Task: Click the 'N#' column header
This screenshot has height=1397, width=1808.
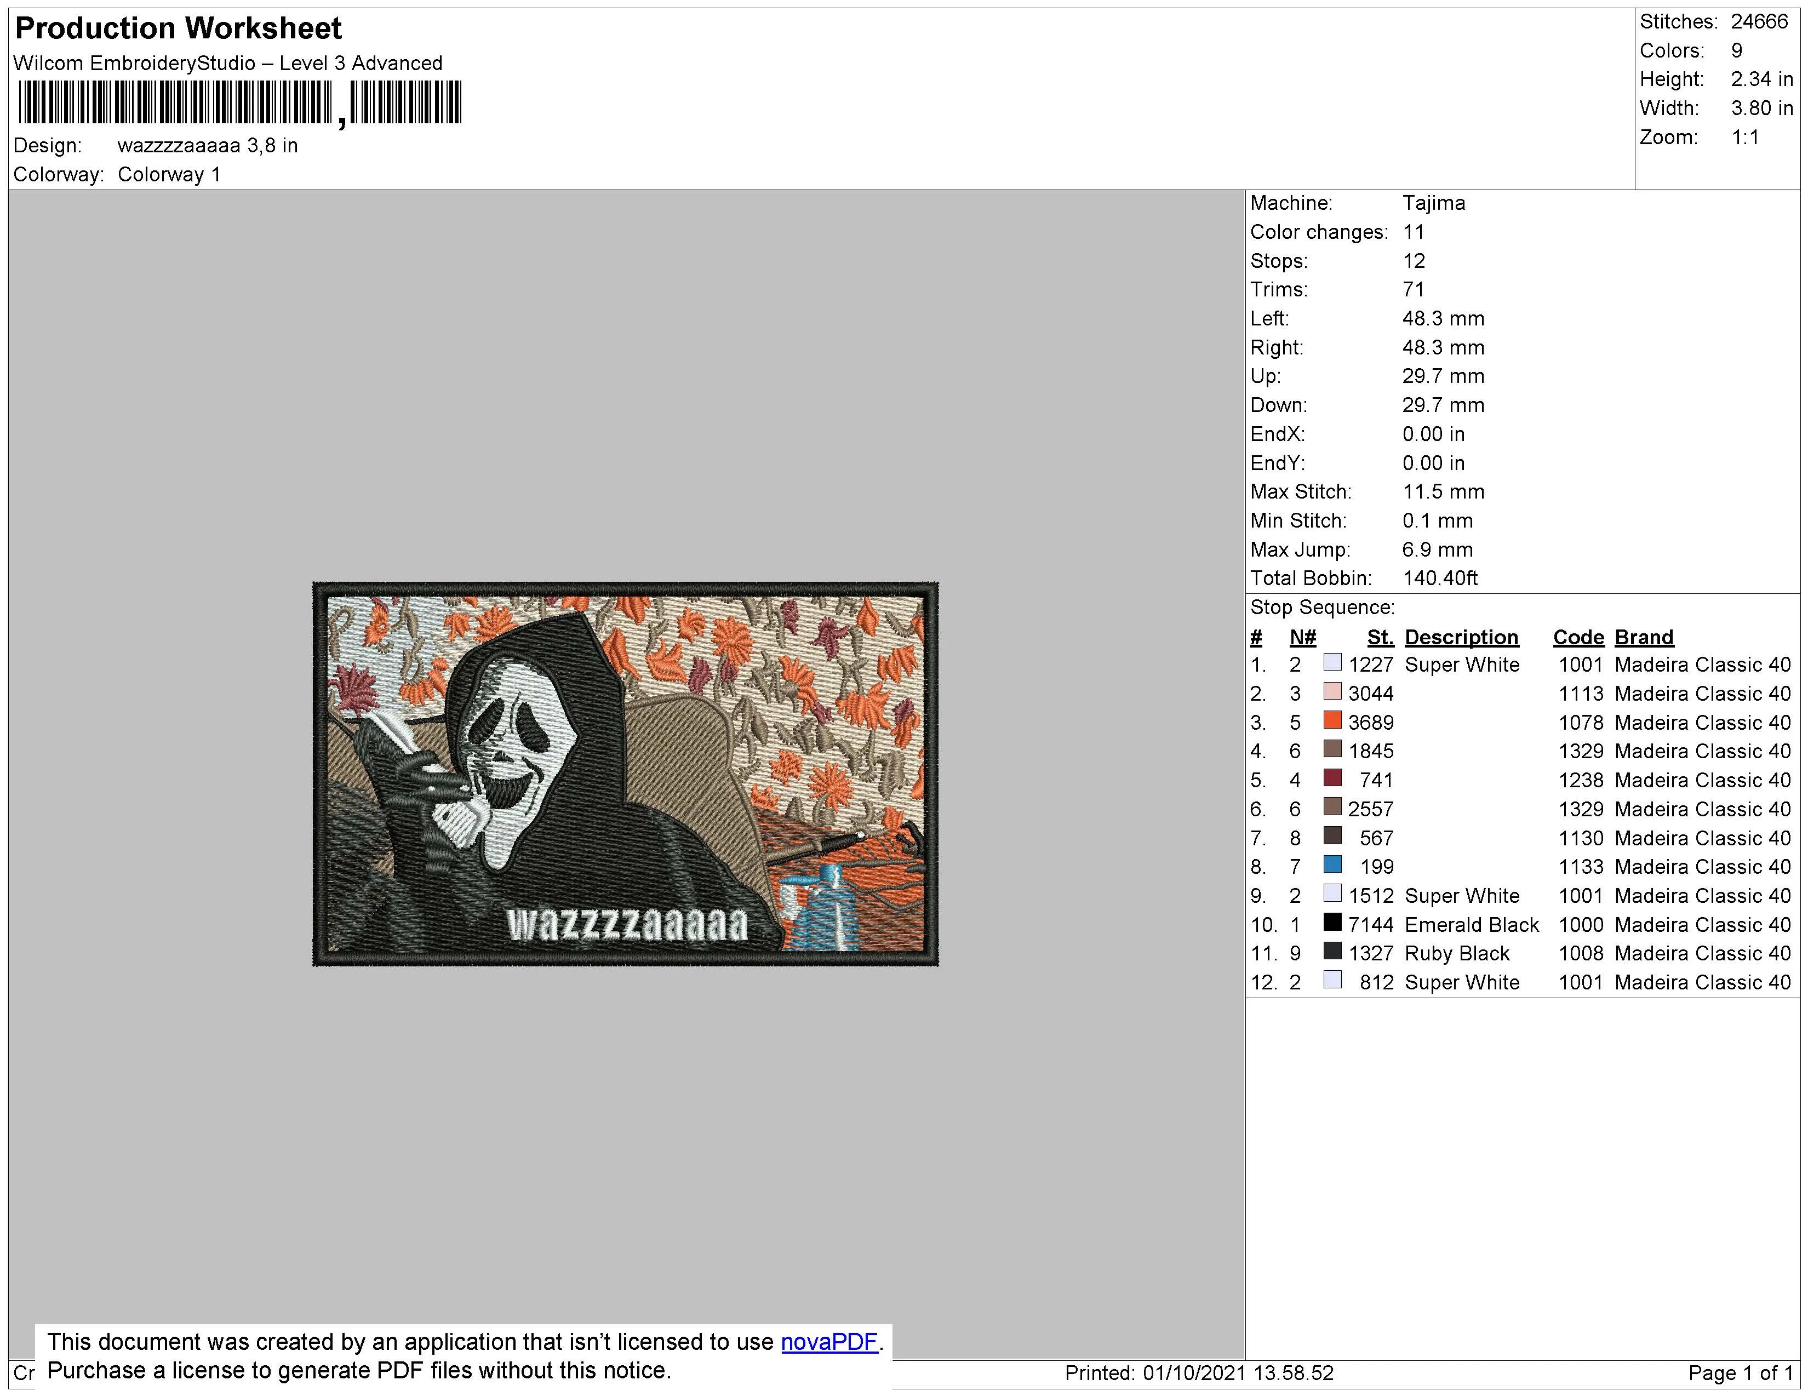Action: 1302,637
